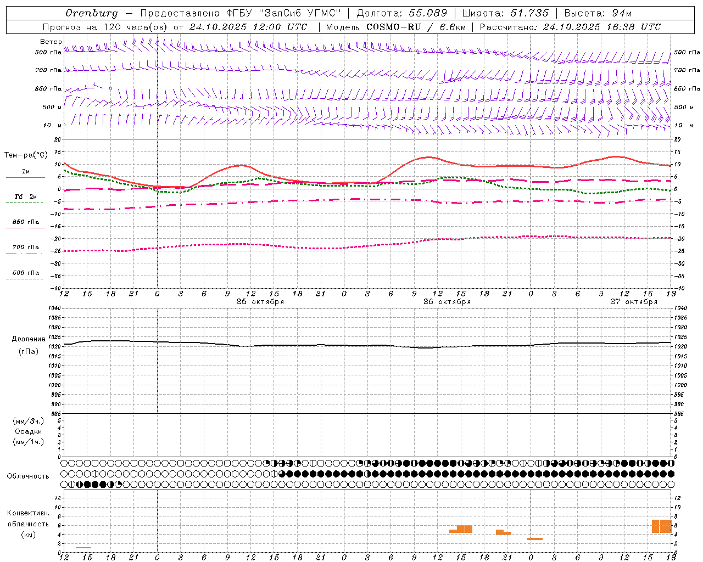The height and width of the screenshot is (562, 703).
Task: Click the Тем-ра(°C) axis label
Action: [x=26, y=155]
